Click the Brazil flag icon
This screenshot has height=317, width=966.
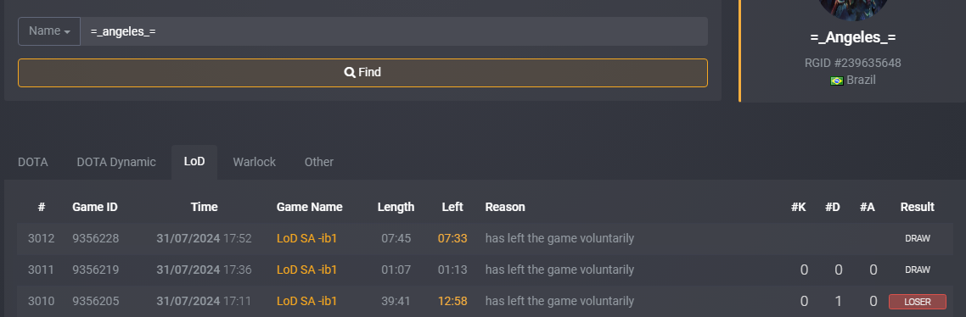tap(837, 81)
